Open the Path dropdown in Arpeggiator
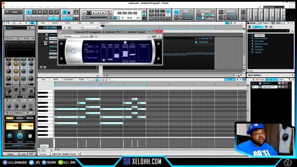The image size is (297, 167). point(91,51)
